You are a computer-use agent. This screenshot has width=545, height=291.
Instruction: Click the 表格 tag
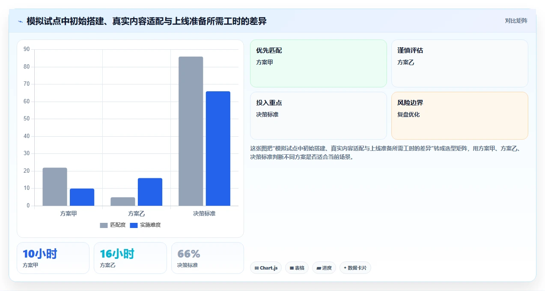tap(297, 268)
